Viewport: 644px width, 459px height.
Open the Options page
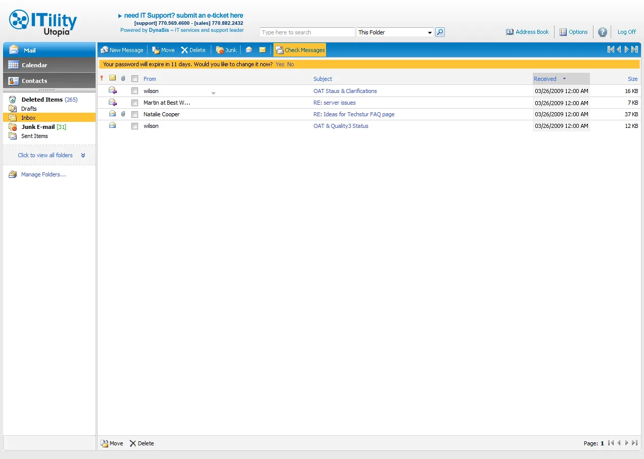click(x=573, y=32)
